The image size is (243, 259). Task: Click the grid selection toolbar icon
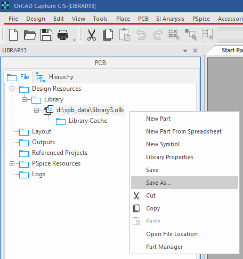coord(174,35)
